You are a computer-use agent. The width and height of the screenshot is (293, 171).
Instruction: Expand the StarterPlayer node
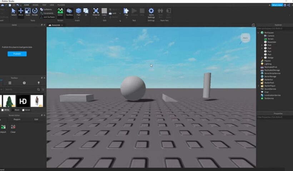coord(258,86)
